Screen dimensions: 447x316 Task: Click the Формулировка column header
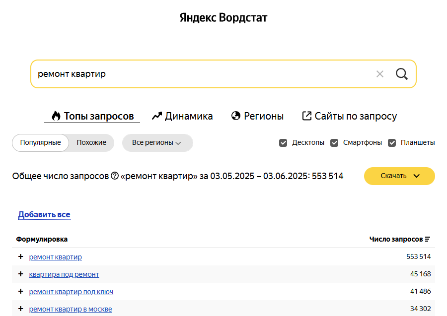tap(42, 239)
